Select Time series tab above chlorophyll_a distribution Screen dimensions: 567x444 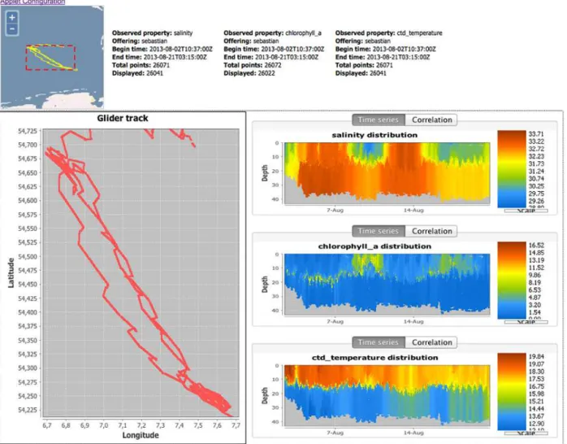pyautogui.click(x=379, y=231)
